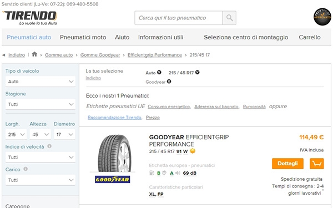333x208 pixels.
Task: Click the summer sun season icon
Action: click(x=193, y=151)
